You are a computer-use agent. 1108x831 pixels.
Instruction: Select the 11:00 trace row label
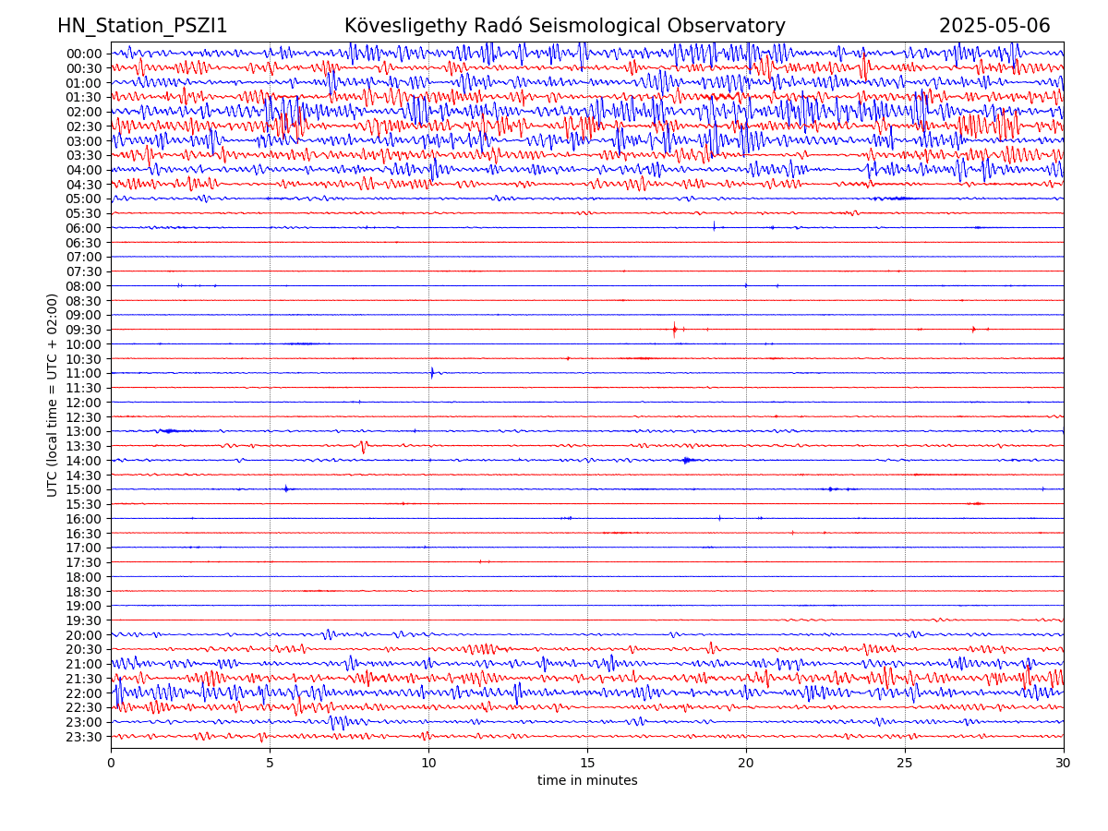coord(84,374)
